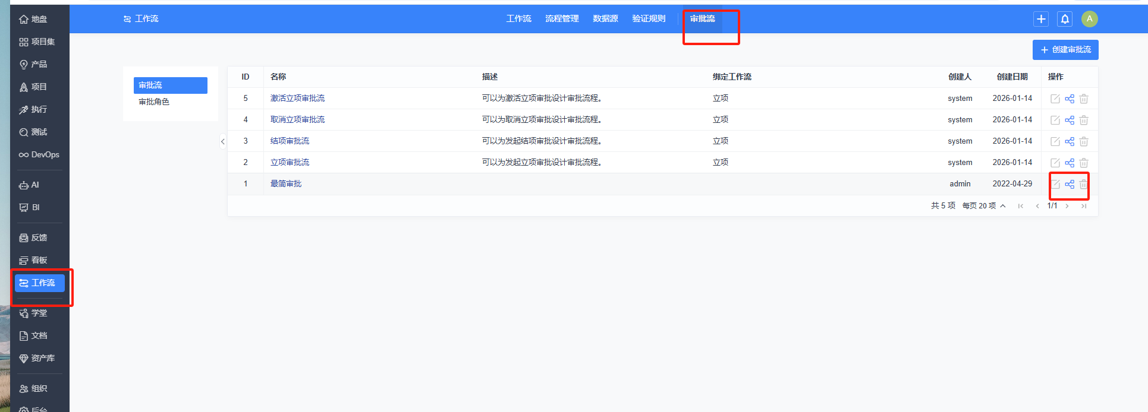
Task: Open DevOps in the left sidebar
Action: (x=39, y=154)
